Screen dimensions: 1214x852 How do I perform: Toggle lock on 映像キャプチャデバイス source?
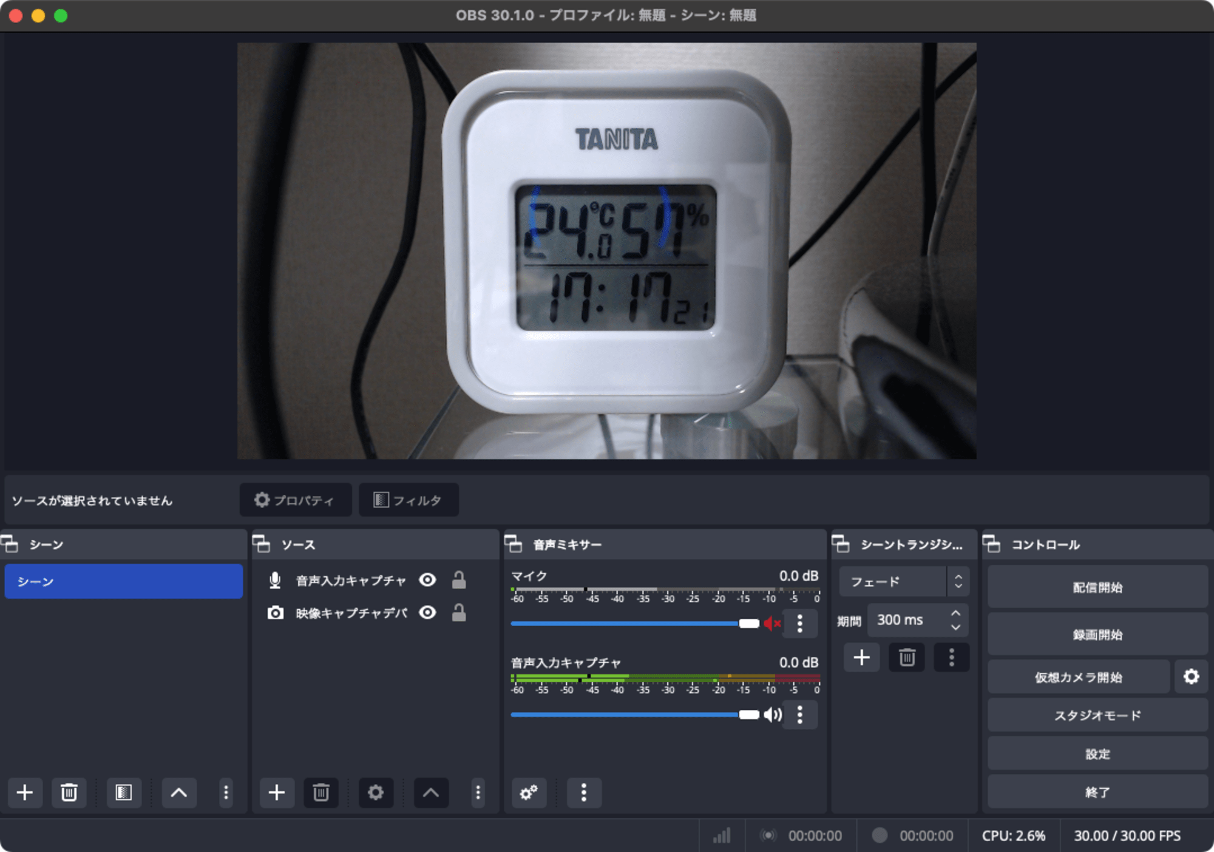coord(459,613)
